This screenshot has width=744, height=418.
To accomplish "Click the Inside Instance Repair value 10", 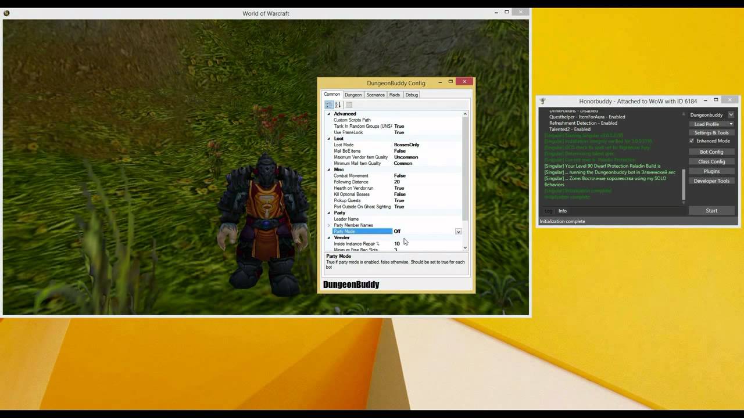I will (397, 244).
